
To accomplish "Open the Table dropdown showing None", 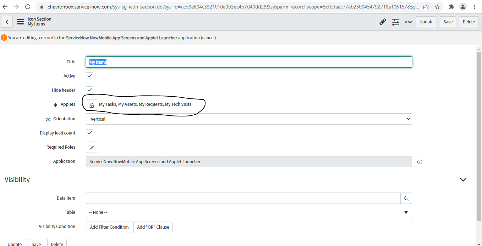I will point(249,212).
